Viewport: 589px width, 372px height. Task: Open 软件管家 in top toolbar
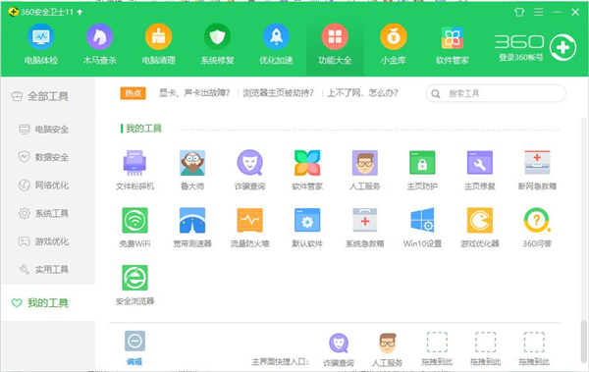pos(453,44)
